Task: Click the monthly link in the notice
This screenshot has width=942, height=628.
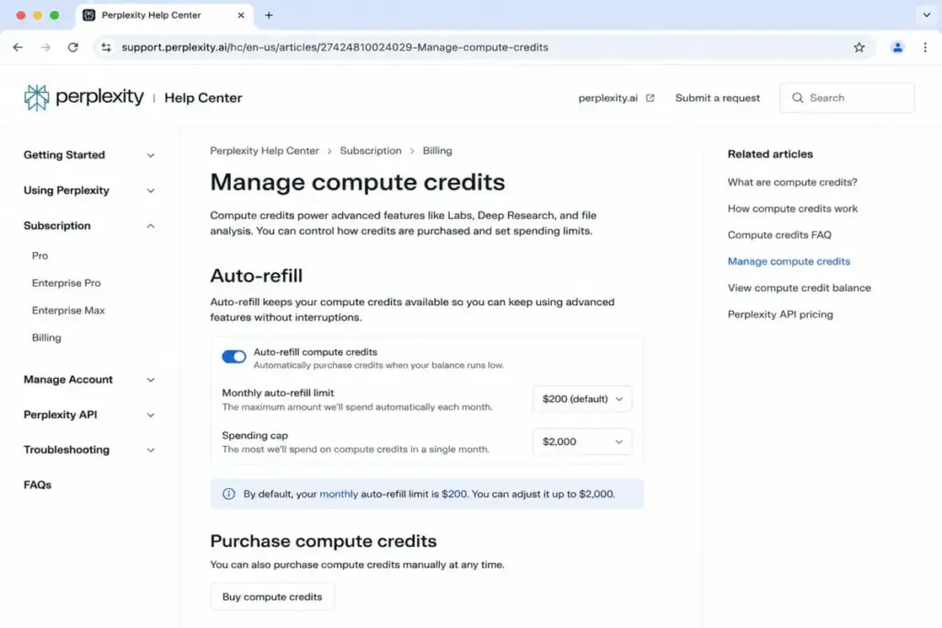Action: [x=339, y=494]
